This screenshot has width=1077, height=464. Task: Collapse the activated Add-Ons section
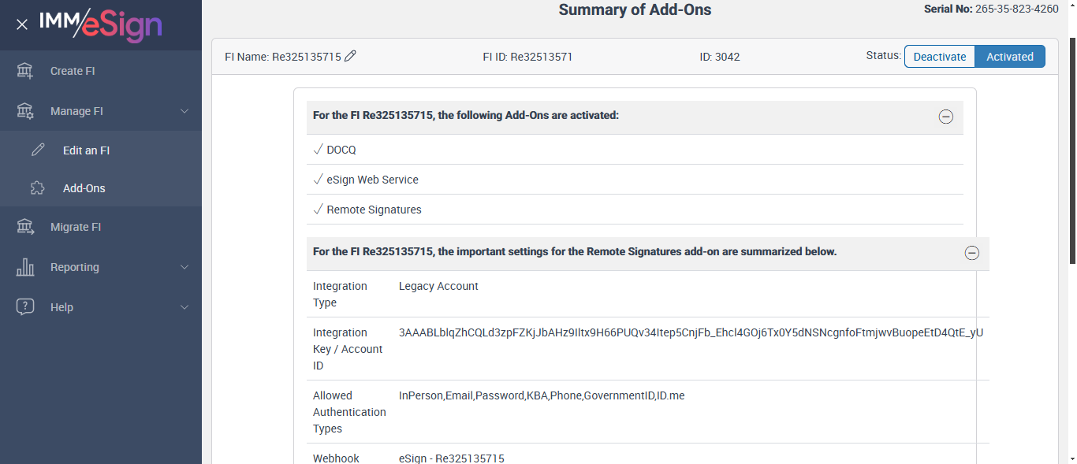click(x=946, y=117)
